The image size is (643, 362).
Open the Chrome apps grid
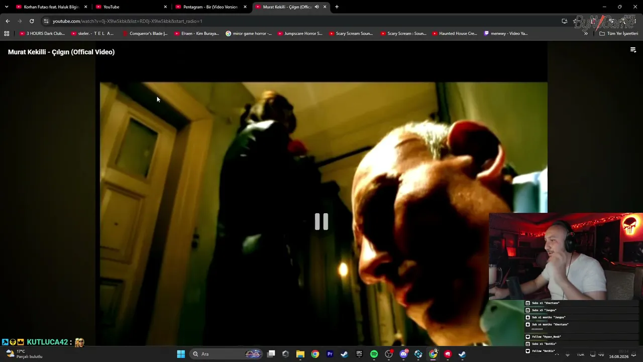[x=7, y=34]
